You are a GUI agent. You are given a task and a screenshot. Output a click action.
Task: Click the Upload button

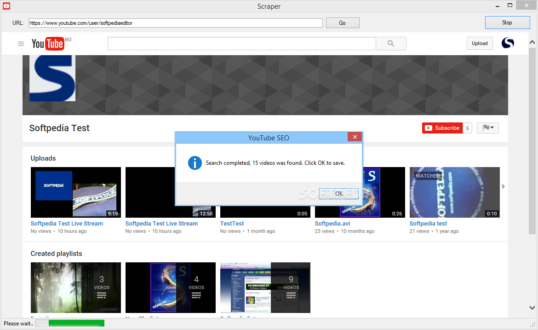480,43
